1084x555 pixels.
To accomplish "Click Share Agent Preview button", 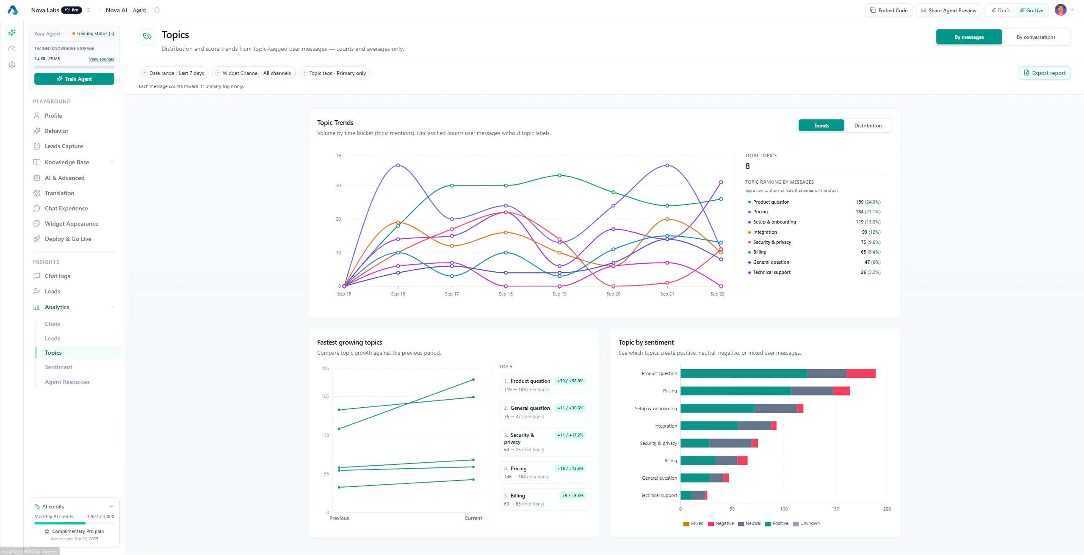I will click(x=948, y=10).
